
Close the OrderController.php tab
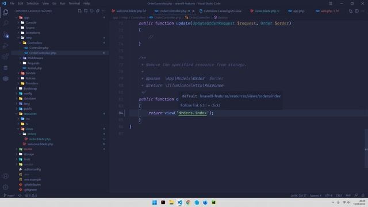[193, 11]
